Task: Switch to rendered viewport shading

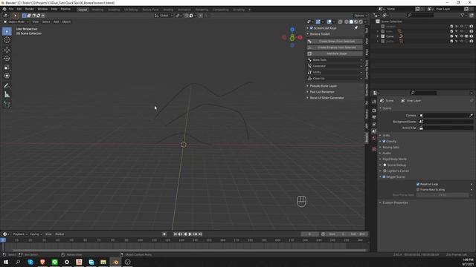Action: coord(361,22)
